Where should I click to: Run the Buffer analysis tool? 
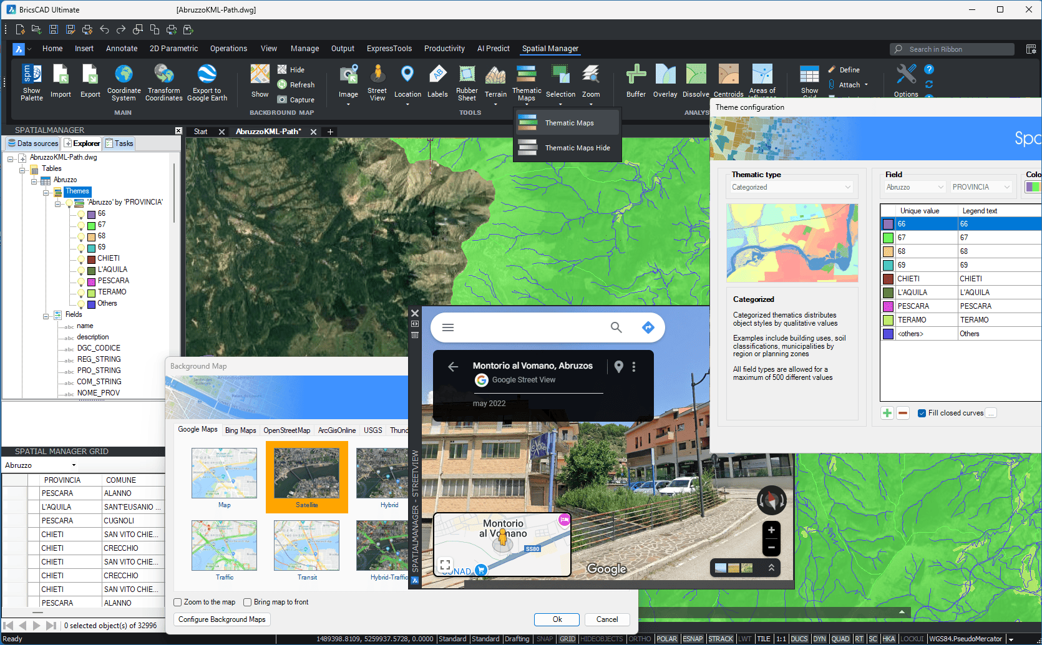[636, 82]
